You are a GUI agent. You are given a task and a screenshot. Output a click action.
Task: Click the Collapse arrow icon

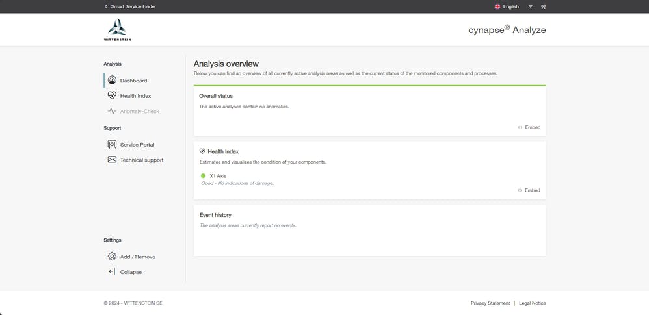pyautogui.click(x=112, y=271)
